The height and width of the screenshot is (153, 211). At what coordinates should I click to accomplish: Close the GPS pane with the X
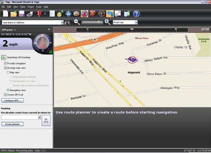click(49, 29)
